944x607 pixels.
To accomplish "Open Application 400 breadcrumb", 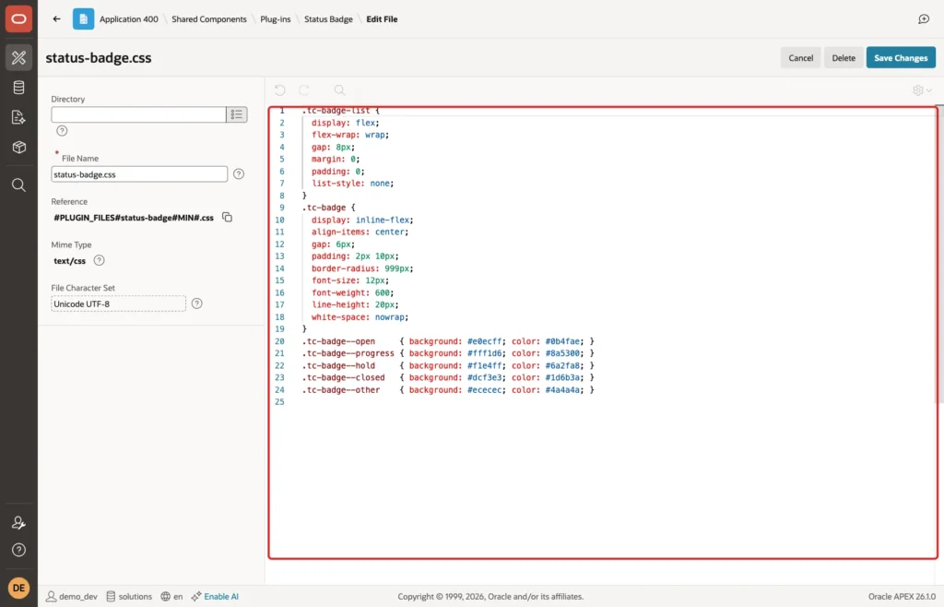I will tap(129, 19).
